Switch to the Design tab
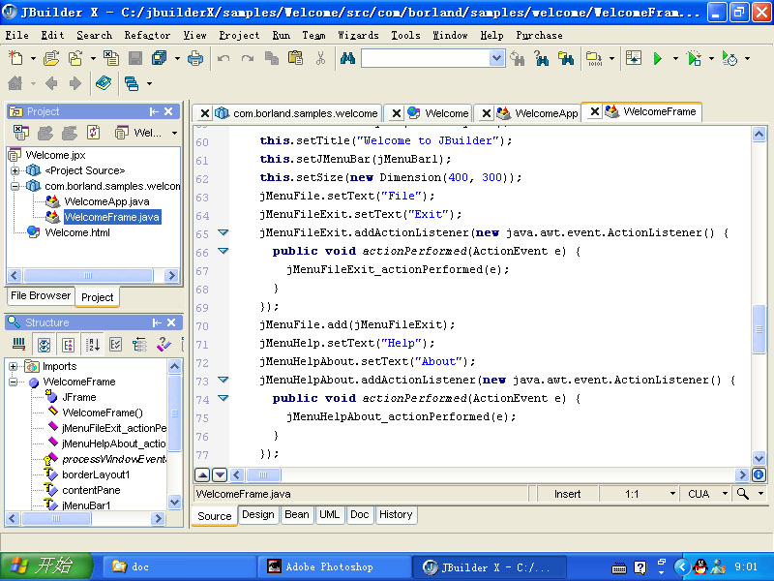 point(257,515)
